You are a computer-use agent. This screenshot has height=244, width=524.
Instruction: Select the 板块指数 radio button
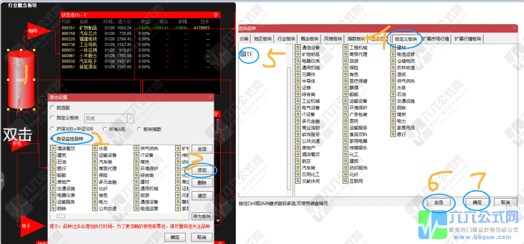139,129
